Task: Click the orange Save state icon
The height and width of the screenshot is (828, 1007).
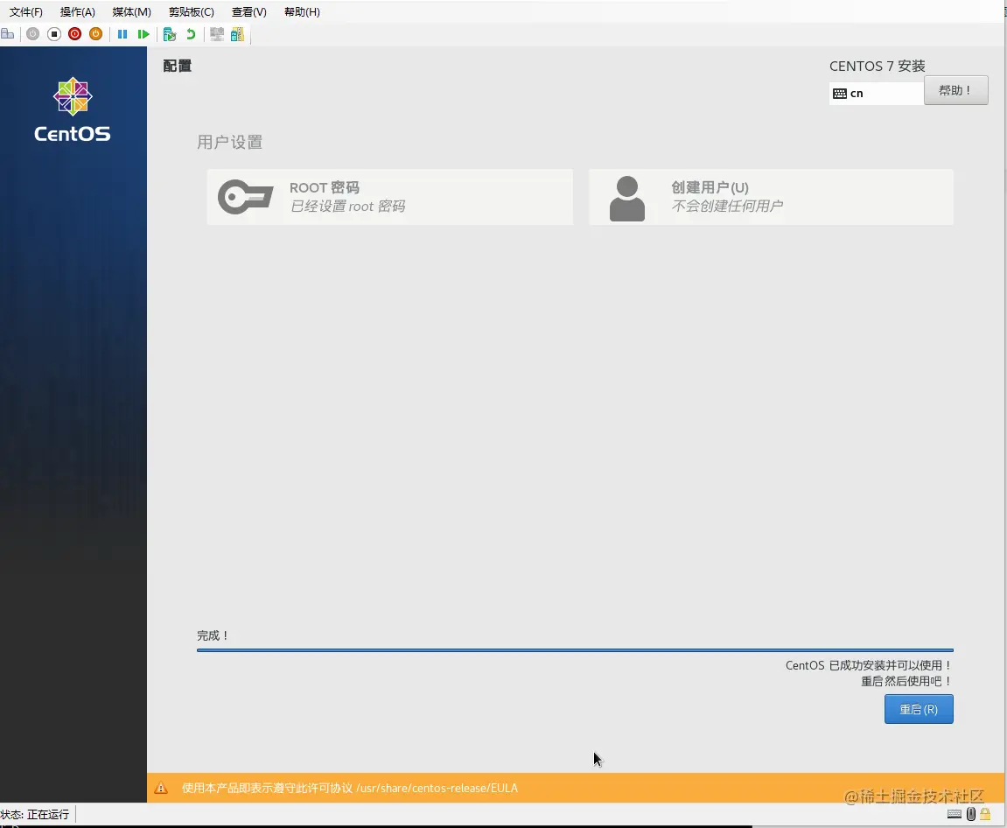Action: [95, 34]
